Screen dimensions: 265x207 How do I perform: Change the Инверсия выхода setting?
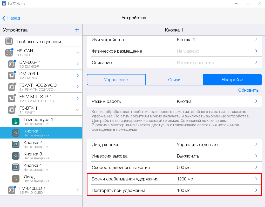coord(174,156)
